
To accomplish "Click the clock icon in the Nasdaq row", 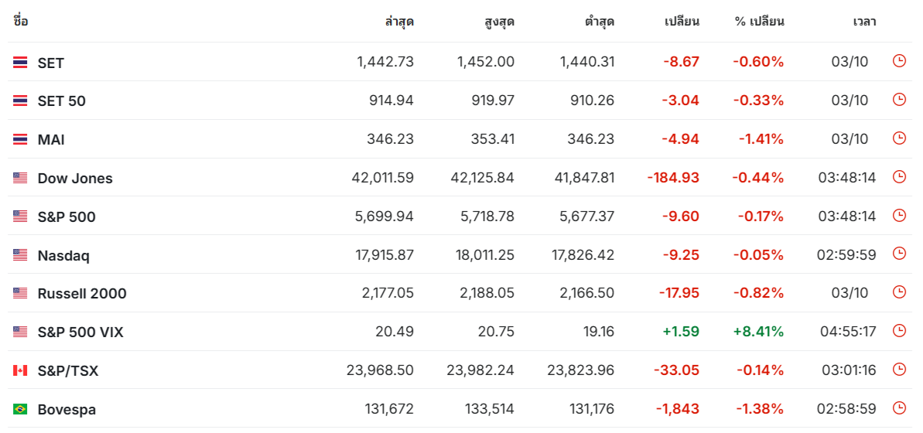I will tap(899, 254).
